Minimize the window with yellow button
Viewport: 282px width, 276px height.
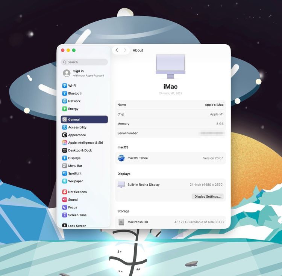(x=68, y=50)
